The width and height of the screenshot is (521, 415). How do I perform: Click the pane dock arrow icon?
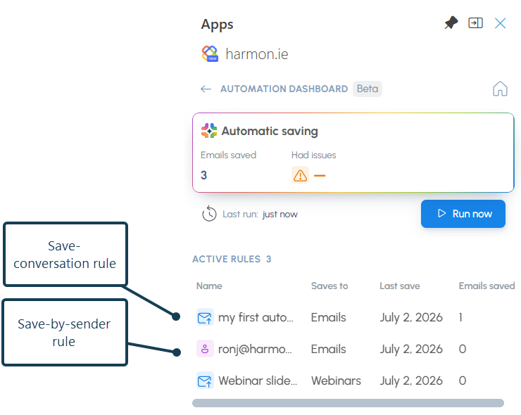coord(475,23)
